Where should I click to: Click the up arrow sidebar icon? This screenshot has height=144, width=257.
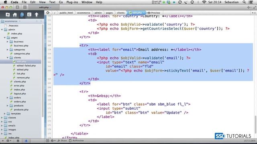tap(37, 15)
